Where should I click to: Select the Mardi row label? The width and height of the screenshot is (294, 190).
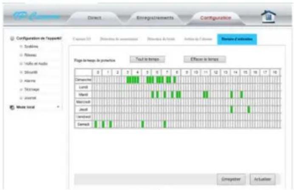click(83, 95)
